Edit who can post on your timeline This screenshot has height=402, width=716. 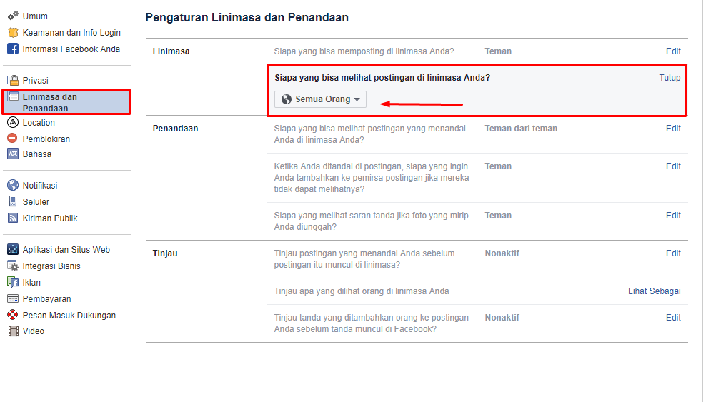point(673,51)
